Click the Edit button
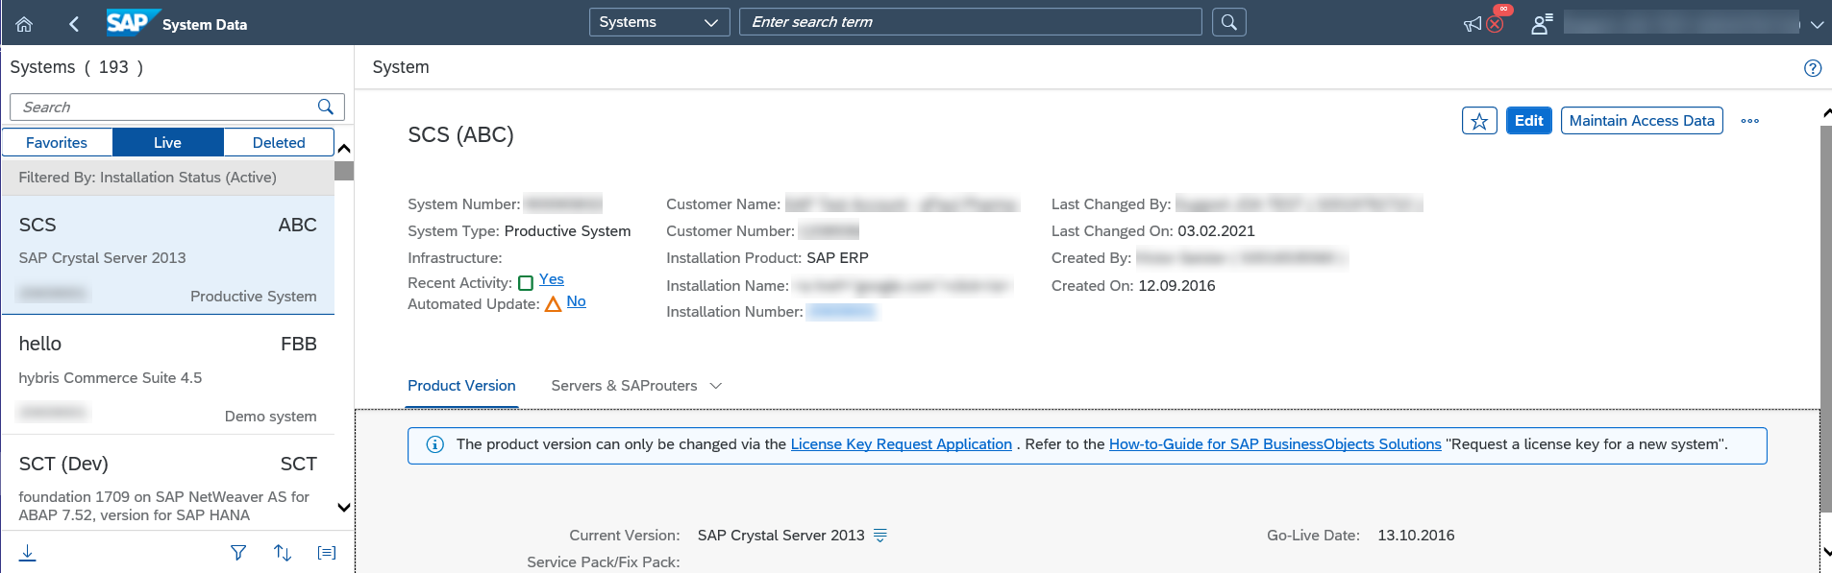The width and height of the screenshot is (1832, 573). [x=1528, y=121]
